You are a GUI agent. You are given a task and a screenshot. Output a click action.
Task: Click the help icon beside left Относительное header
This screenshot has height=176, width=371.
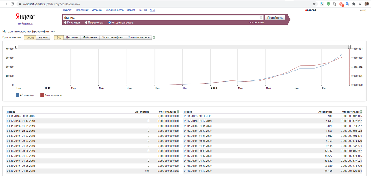point(177,112)
